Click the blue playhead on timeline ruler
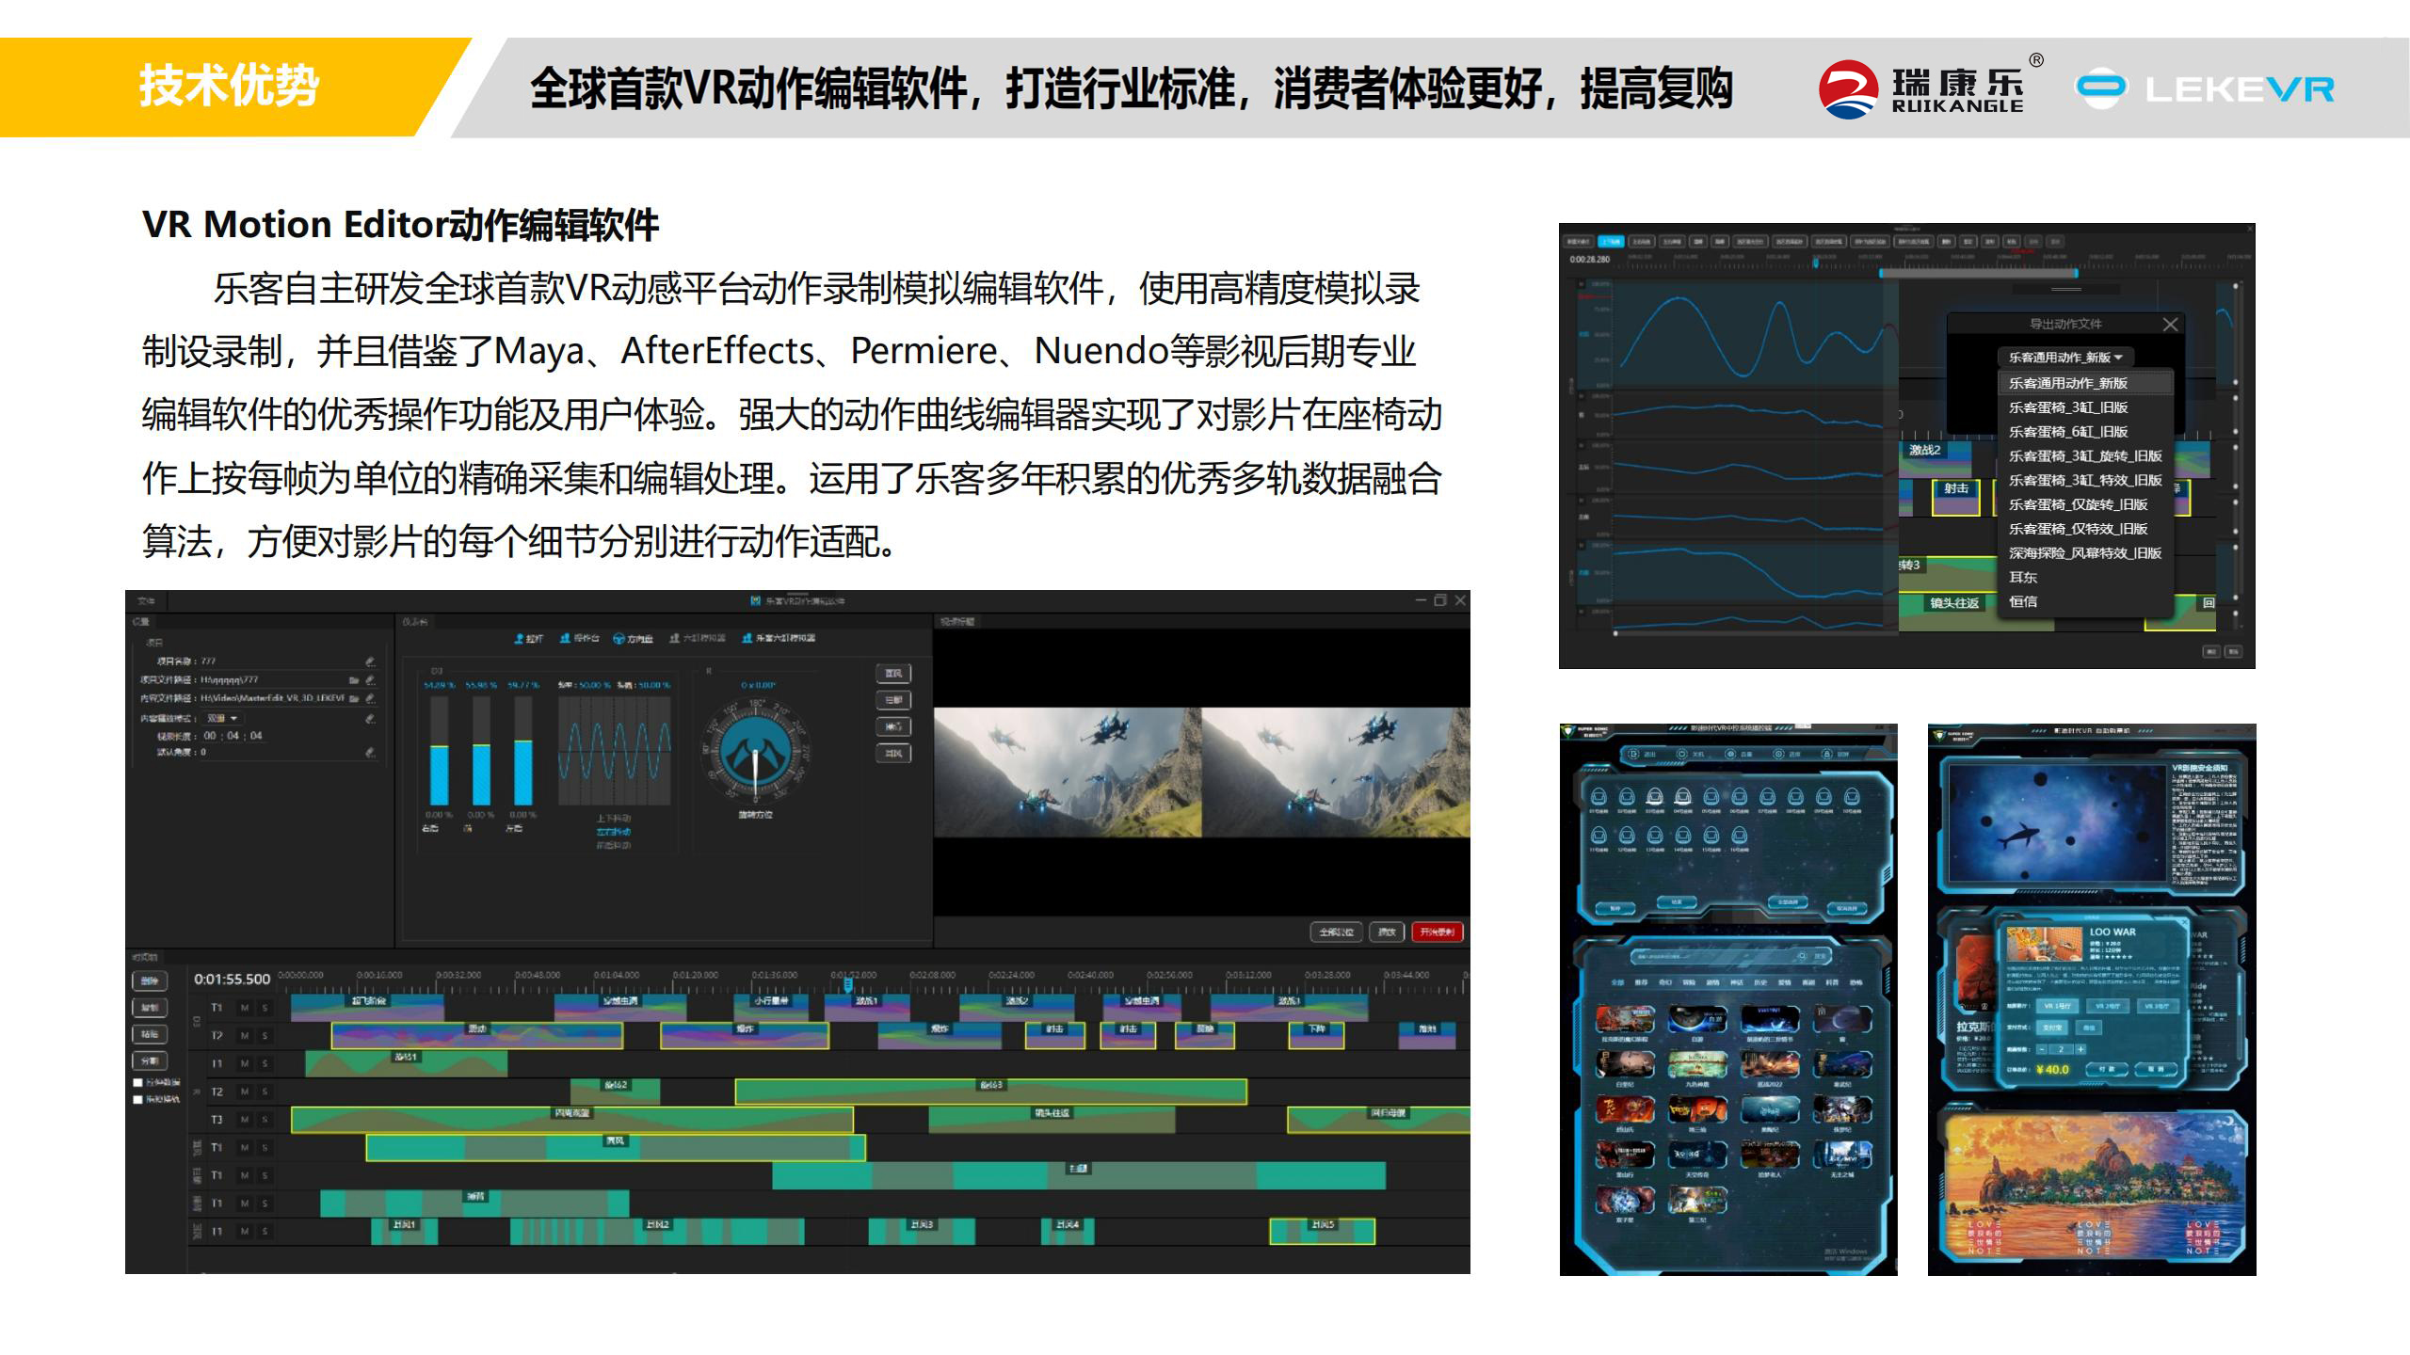Image resolution: width=2410 pixels, height=1355 pixels. (847, 985)
